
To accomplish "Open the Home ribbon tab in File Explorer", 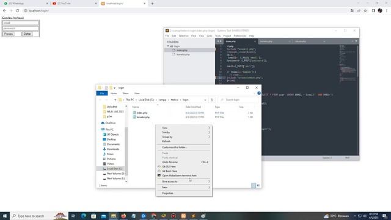I will pos(114,94).
